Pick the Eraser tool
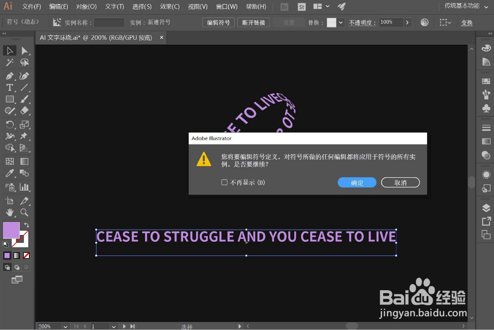 point(25,111)
